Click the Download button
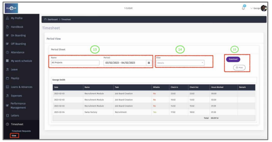 tap(233, 59)
